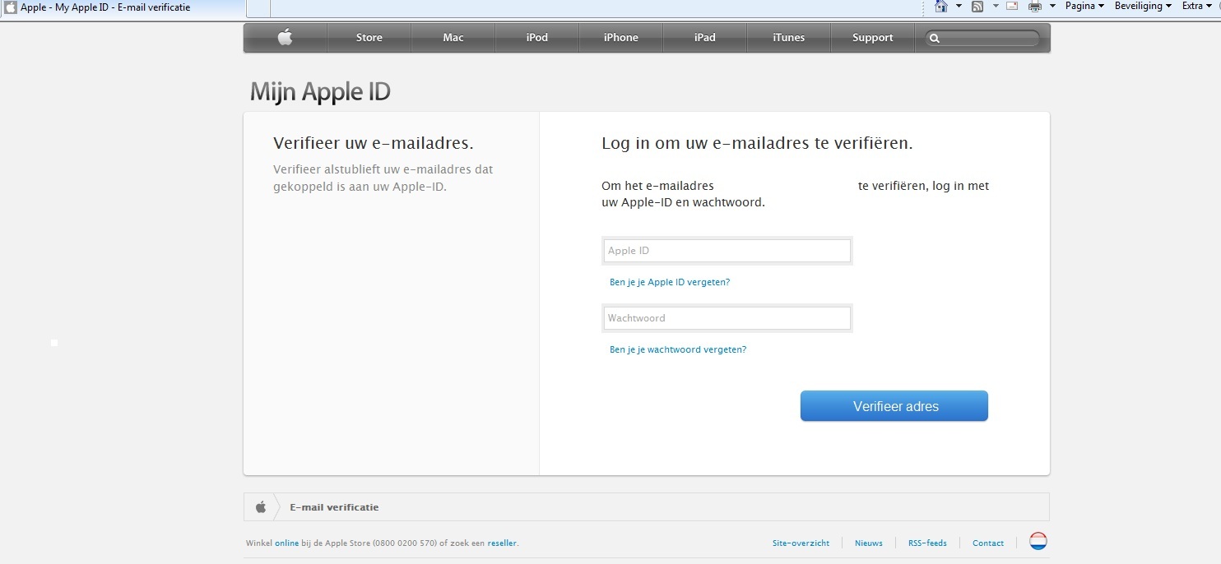The image size is (1221, 564).
Task: Focus the Wachtwoord password field
Action: pos(727,318)
